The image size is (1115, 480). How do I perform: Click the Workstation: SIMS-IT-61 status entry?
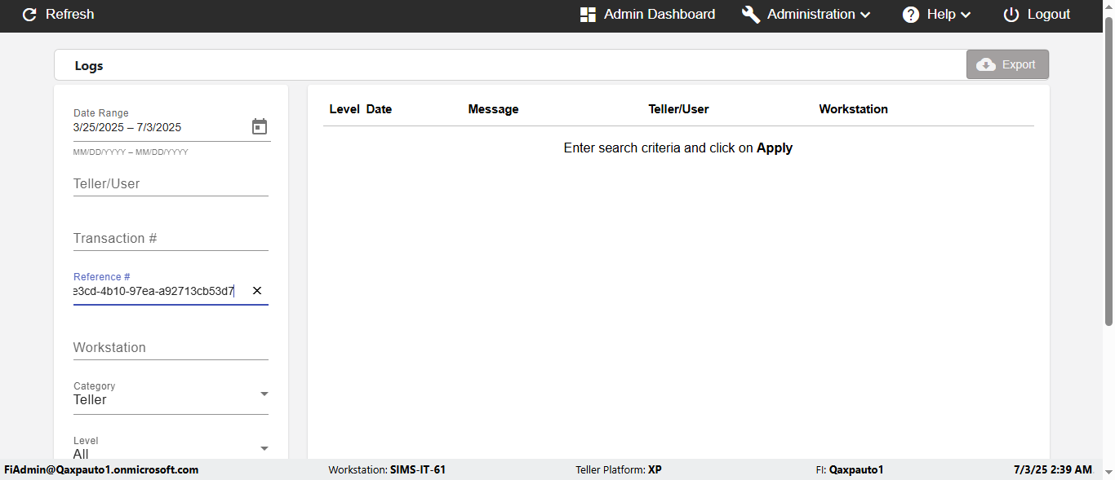pos(387,470)
